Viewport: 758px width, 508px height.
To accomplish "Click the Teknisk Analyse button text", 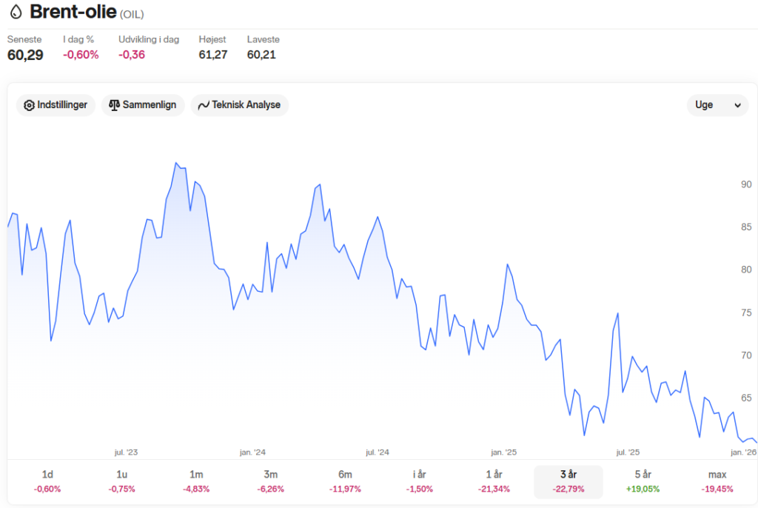I will (x=246, y=105).
